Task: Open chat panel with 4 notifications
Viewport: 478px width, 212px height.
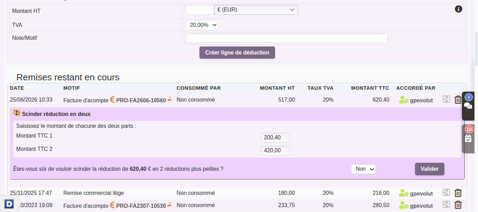Action: click(468, 105)
